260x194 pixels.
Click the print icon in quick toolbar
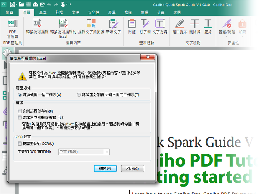point(42,5)
